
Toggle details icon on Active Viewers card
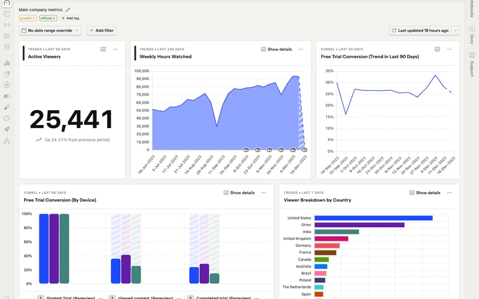tap(103, 49)
